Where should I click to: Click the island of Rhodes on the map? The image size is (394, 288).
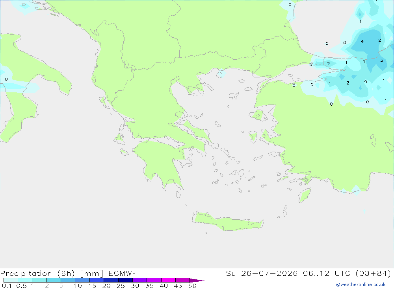coord(305,196)
